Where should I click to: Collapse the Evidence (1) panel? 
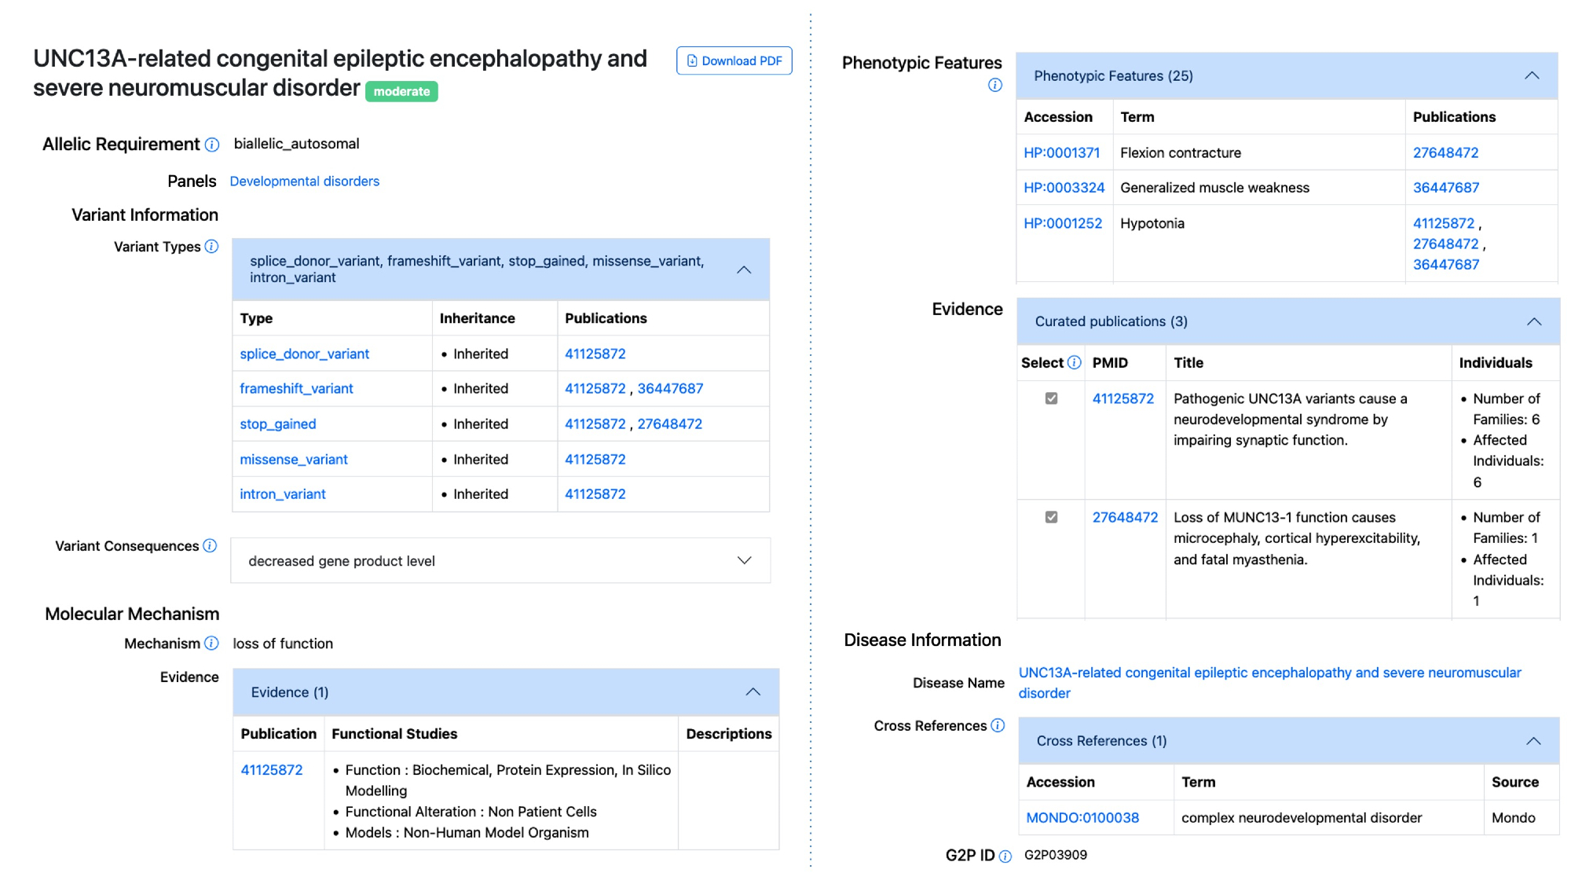[753, 692]
